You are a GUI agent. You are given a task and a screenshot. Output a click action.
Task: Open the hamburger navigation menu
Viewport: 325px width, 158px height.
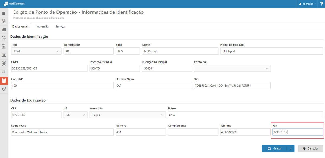tap(4, 13)
